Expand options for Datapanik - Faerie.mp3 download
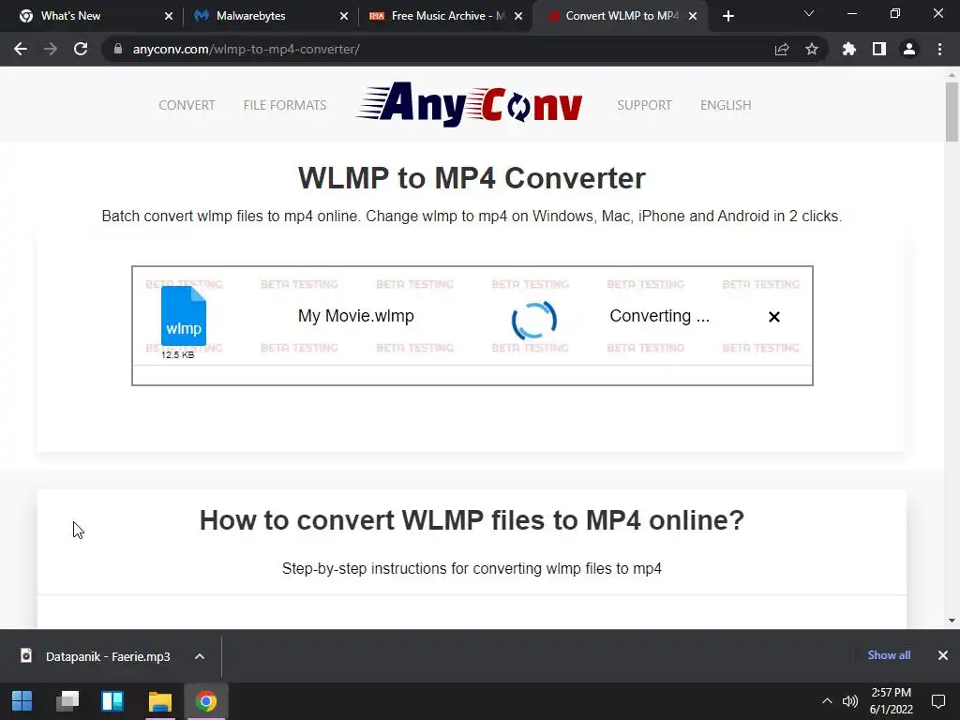Viewport: 960px width, 720px height. tap(200, 656)
